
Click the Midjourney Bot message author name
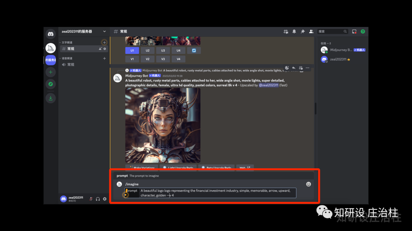point(137,76)
